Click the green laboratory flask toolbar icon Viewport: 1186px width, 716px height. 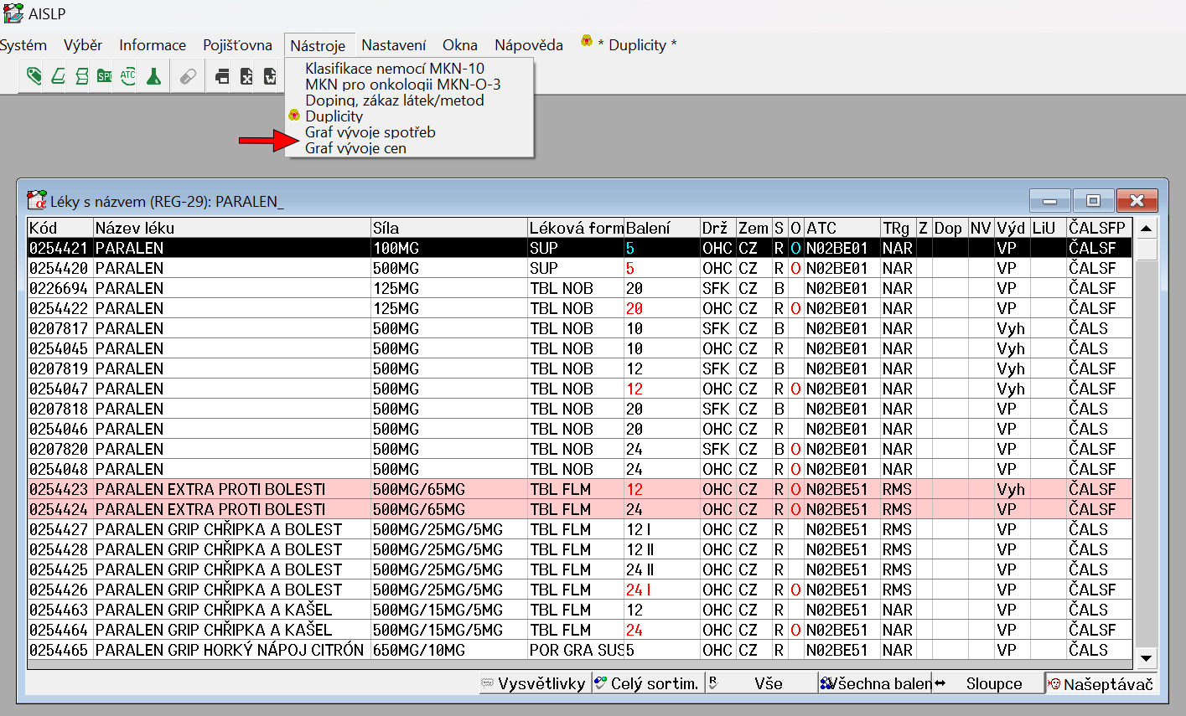153,76
